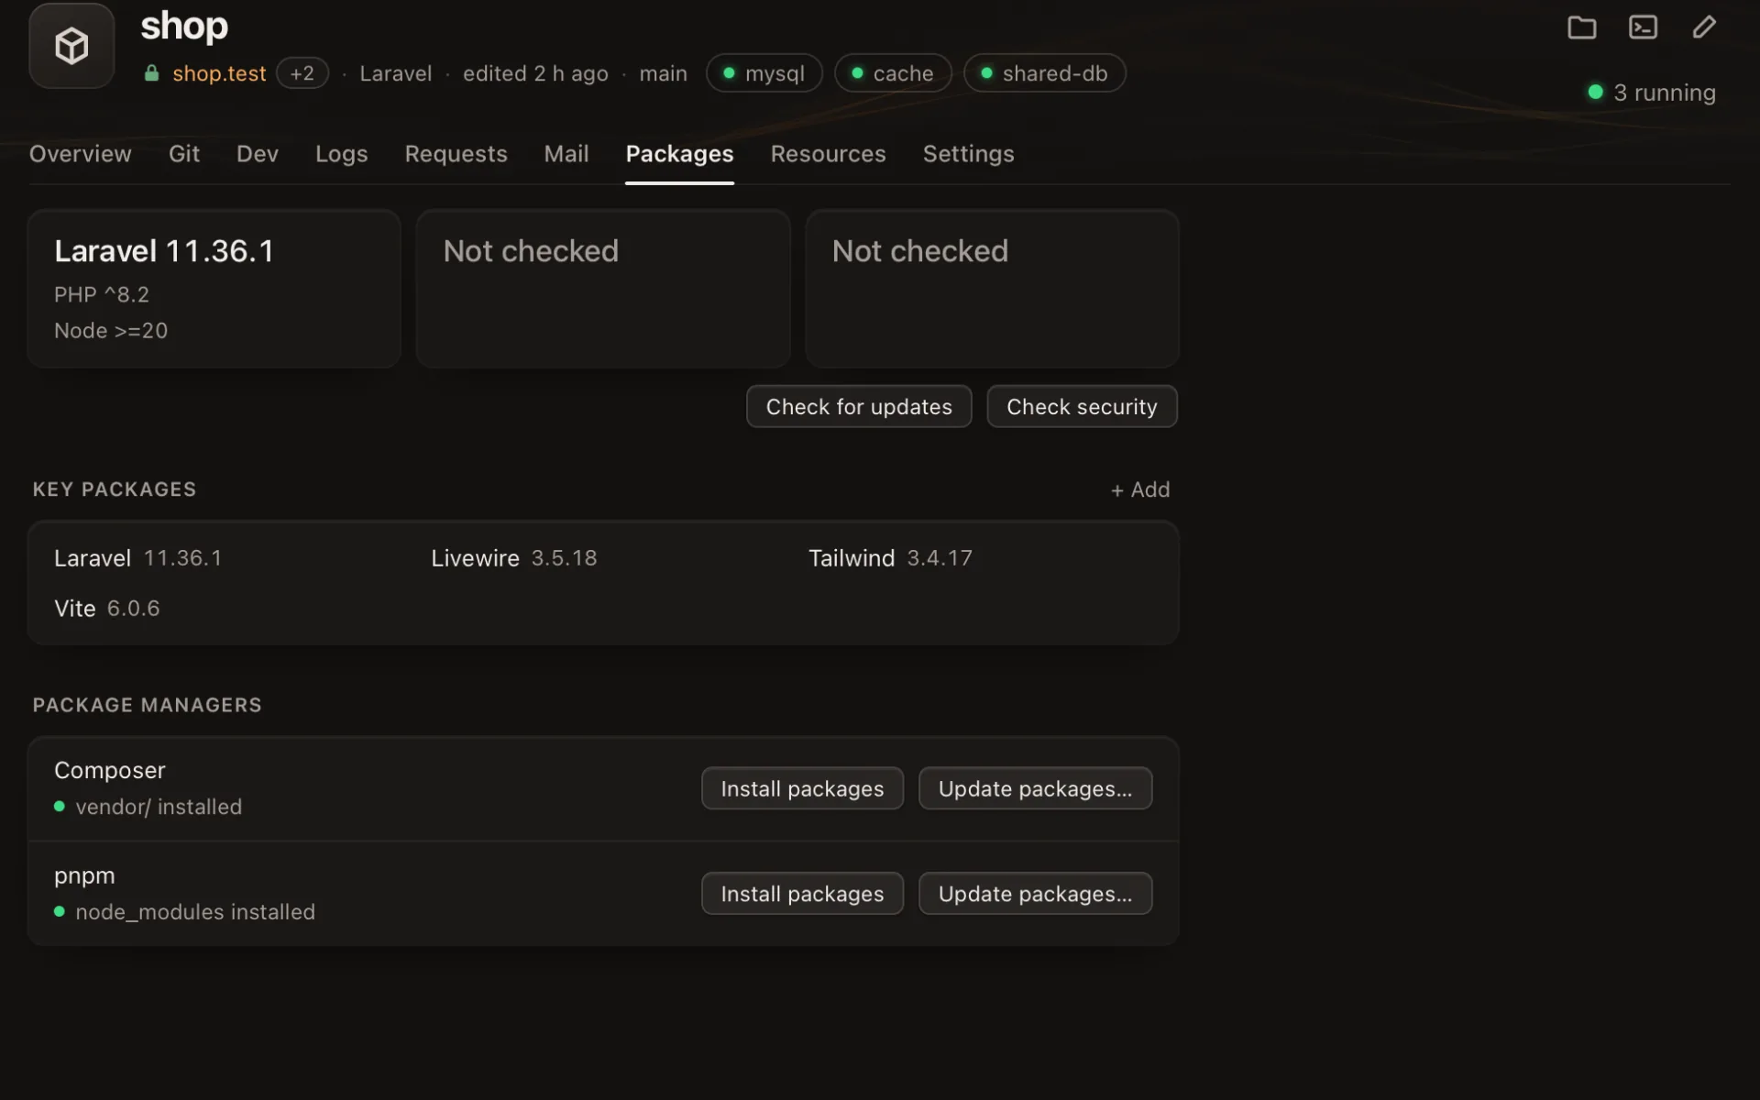Screen dimensions: 1760x1100
Task: Click Update packages for pnpm
Action: (x=1036, y=894)
